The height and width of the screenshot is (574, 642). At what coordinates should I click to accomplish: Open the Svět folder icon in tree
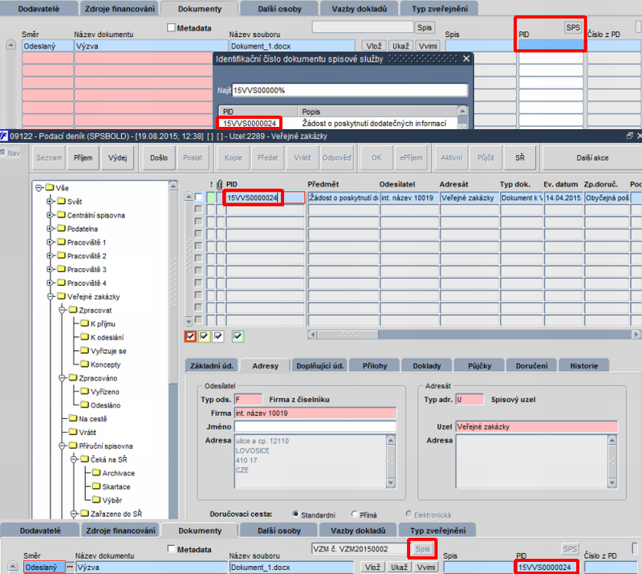62,202
